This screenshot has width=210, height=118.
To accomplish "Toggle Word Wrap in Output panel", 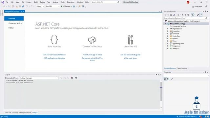I will pos(76,78).
